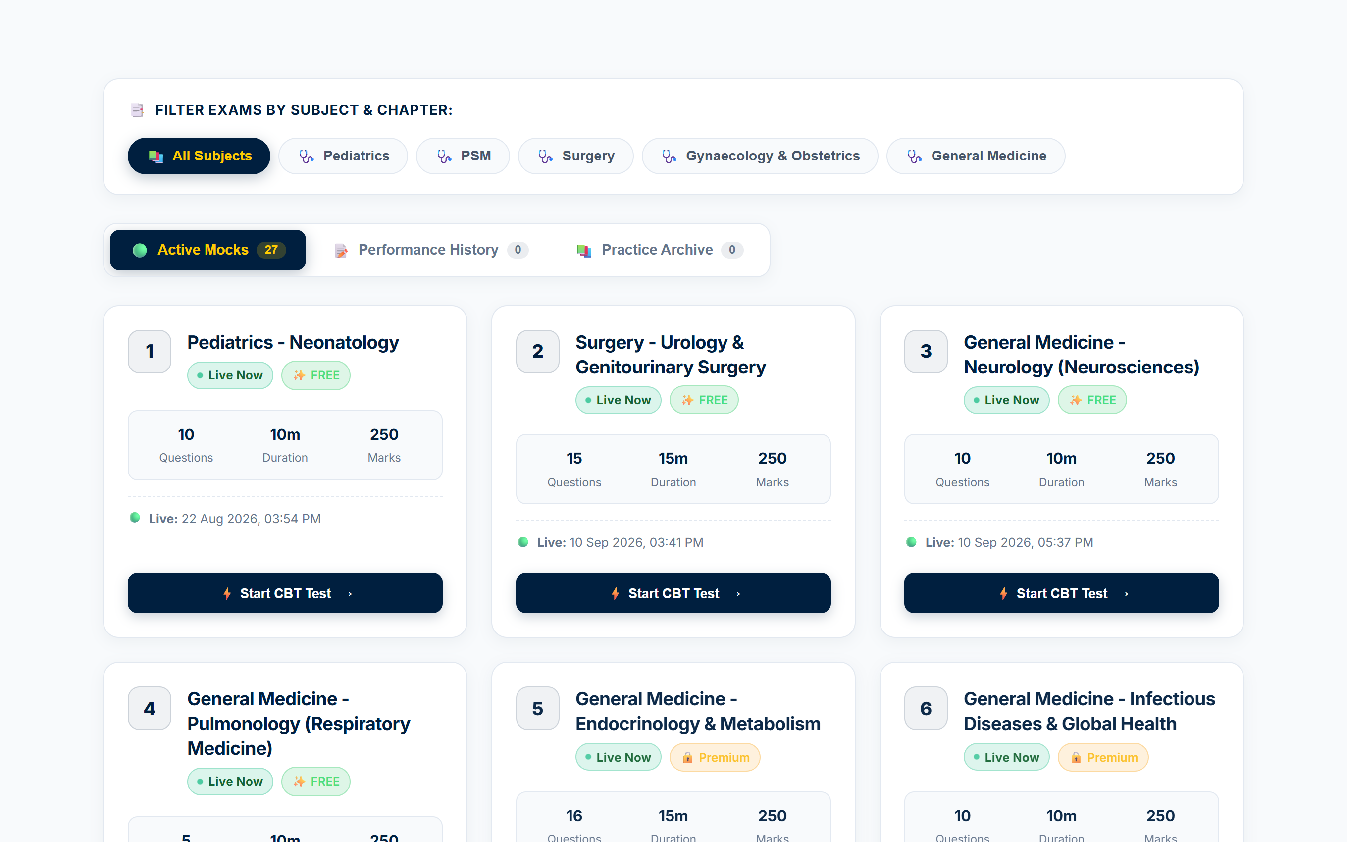Click the stethoscope icon on Pediatrics chip

point(306,157)
